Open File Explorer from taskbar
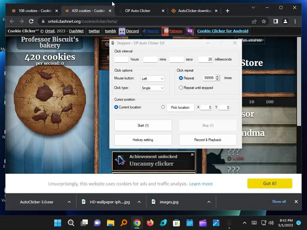Screen dimensions: 307x230 110,223
